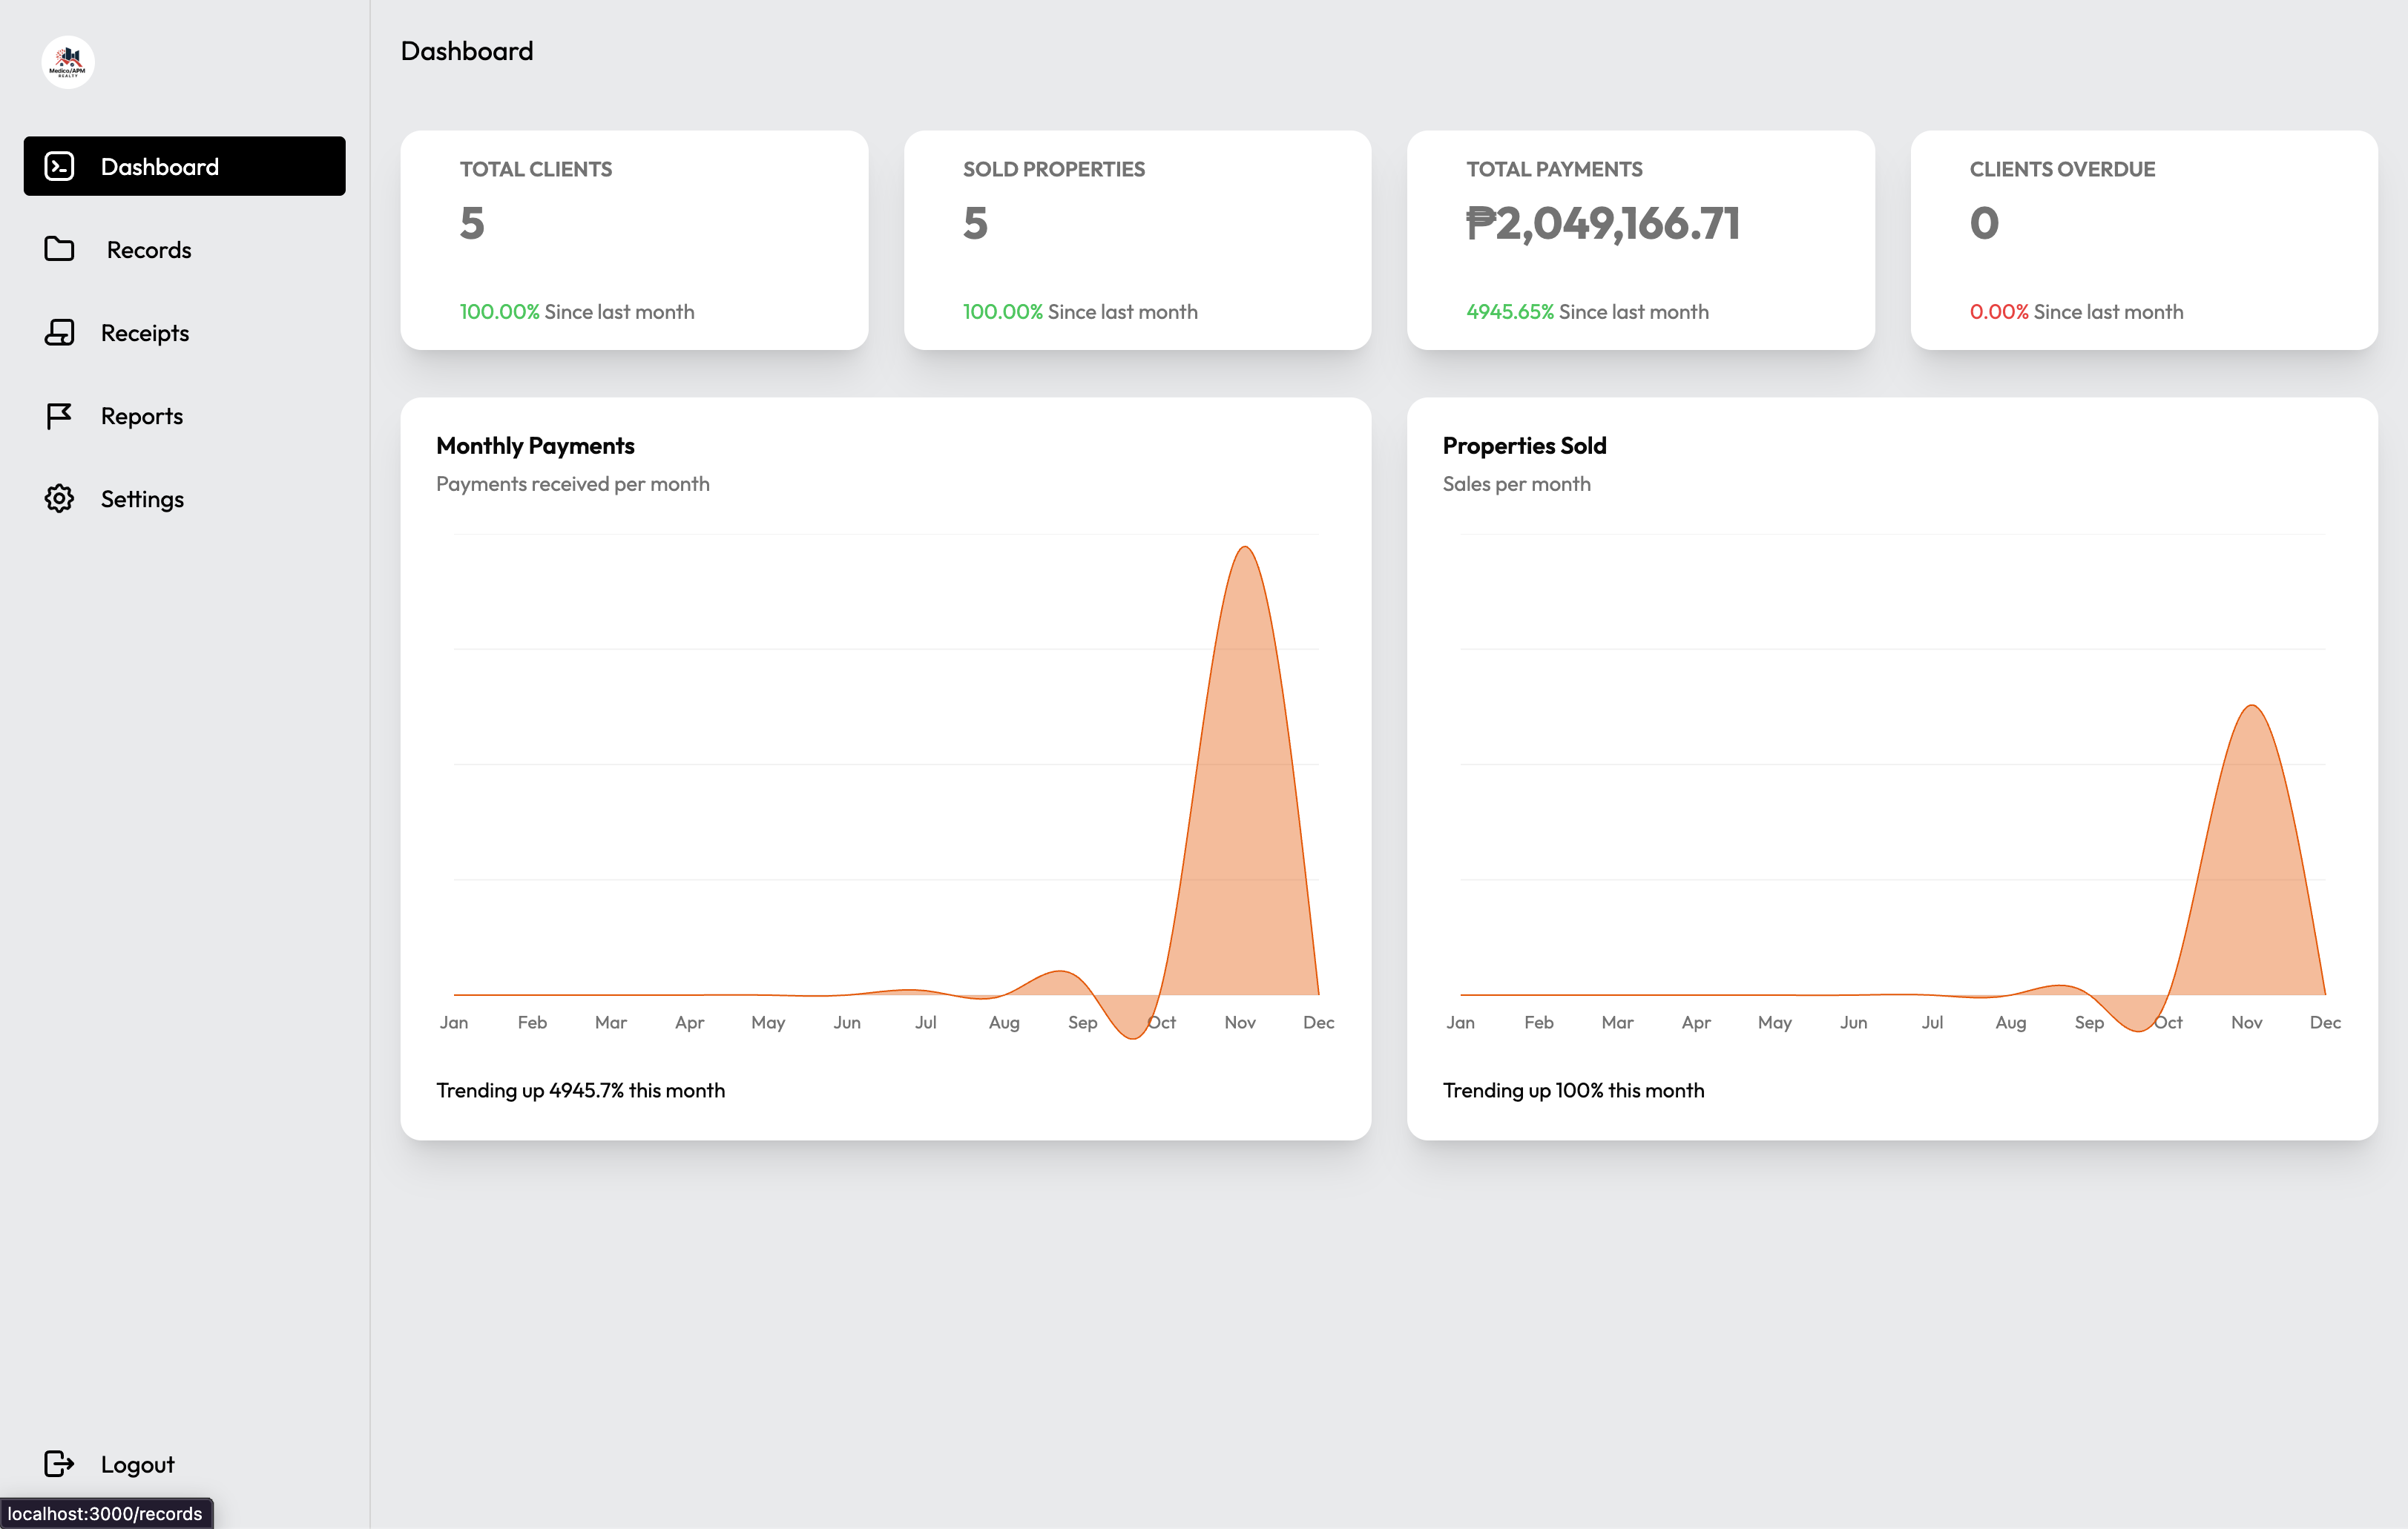The image size is (2408, 1529).
Task: Click the Logout link
Action: tap(137, 1464)
